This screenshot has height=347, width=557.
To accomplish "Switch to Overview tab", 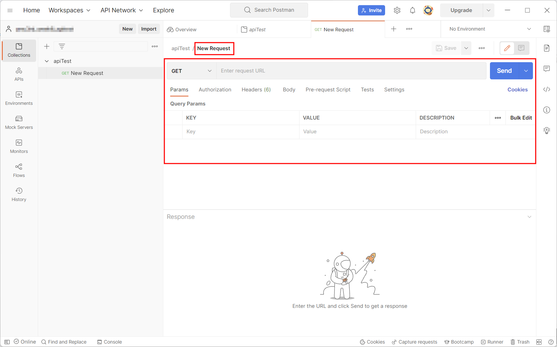I will (x=182, y=30).
